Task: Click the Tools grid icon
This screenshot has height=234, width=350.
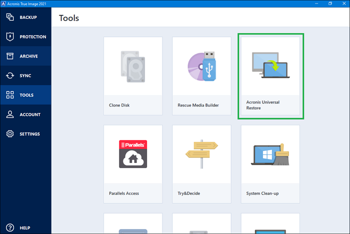Action: click(x=10, y=95)
